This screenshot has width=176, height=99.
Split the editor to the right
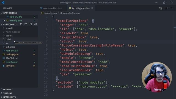tap(166, 8)
